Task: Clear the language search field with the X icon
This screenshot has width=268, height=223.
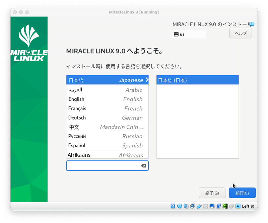Action: click(144, 166)
